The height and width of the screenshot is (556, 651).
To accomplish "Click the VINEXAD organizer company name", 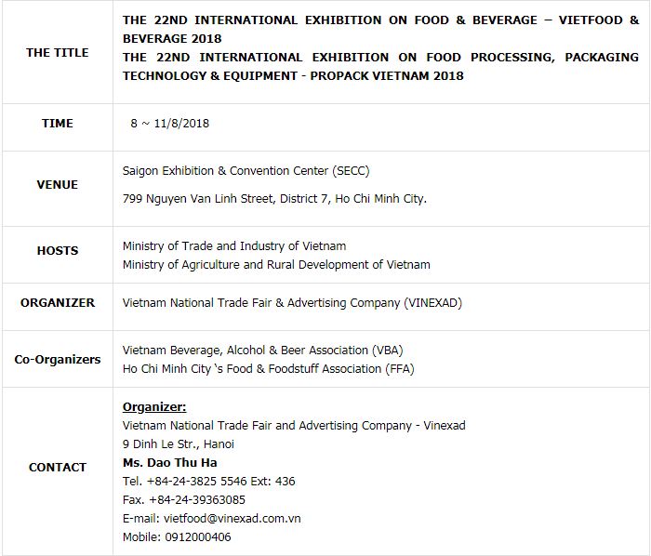I will click(x=292, y=303).
